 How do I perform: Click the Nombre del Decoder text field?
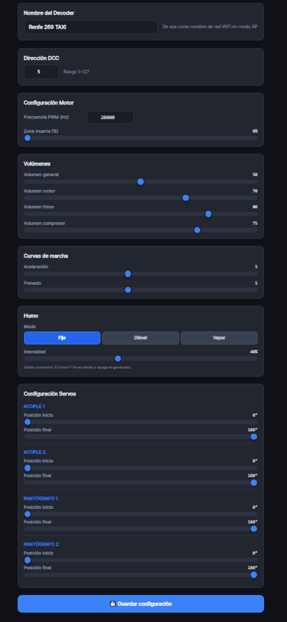tap(91, 27)
